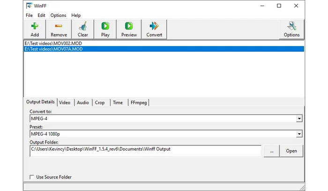The image size is (328, 191).
Task: Click the Output Folder path field
Action: [145, 150]
